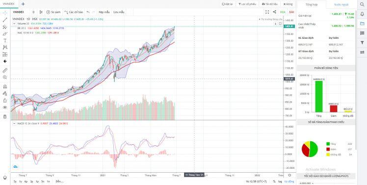The width and height of the screenshot is (367, 185).
Task: Open the Các chỉ báo indicators dropdown
Action: pyautogui.click(x=74, y=12)
